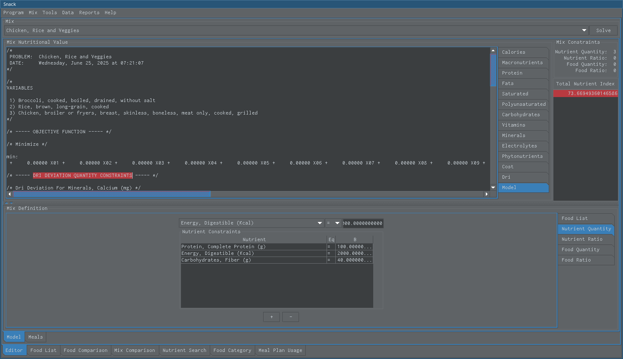
Task: Open the Program menu
Action: (x=13, y=12)
